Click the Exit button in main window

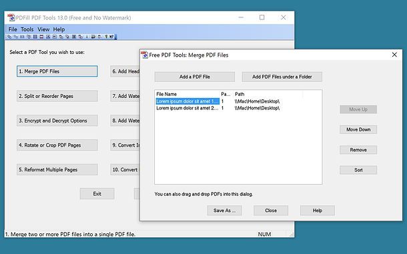point(97,193)
